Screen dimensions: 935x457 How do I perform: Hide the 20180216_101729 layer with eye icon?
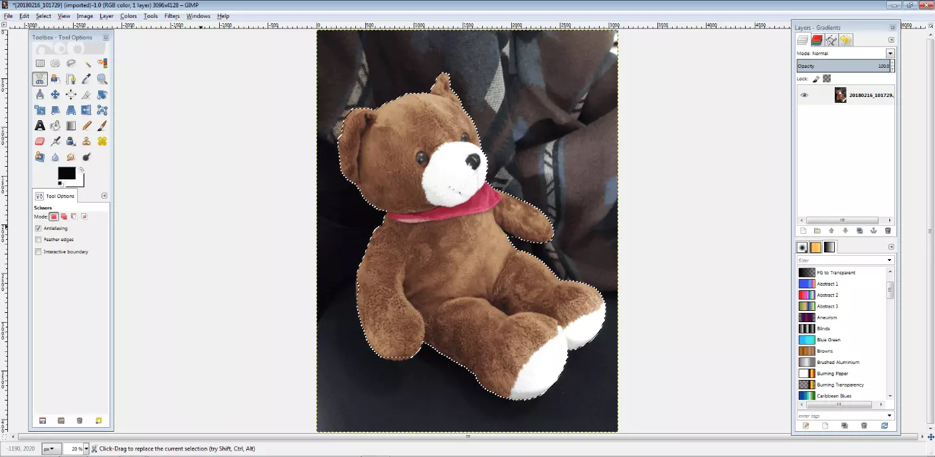pyautogui.click(x=804, y=95)
